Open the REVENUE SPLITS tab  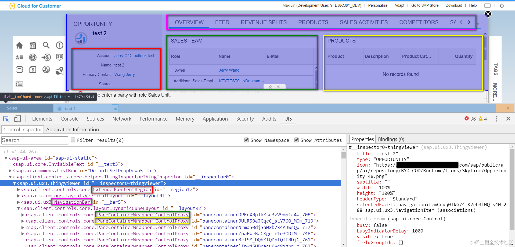point(264,22)
